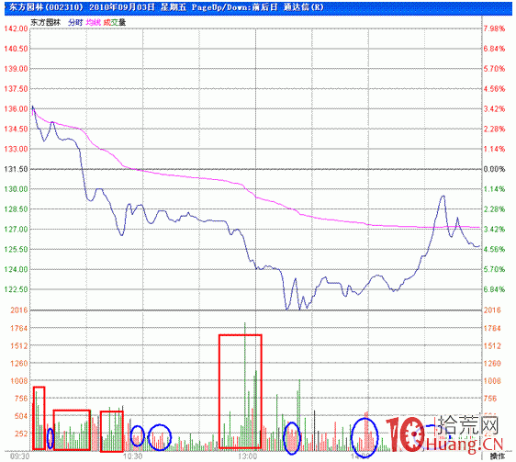This screenshot has width=516, height=462.
Task: Click the 分时 legend label
Action: [x=75, y=22]
